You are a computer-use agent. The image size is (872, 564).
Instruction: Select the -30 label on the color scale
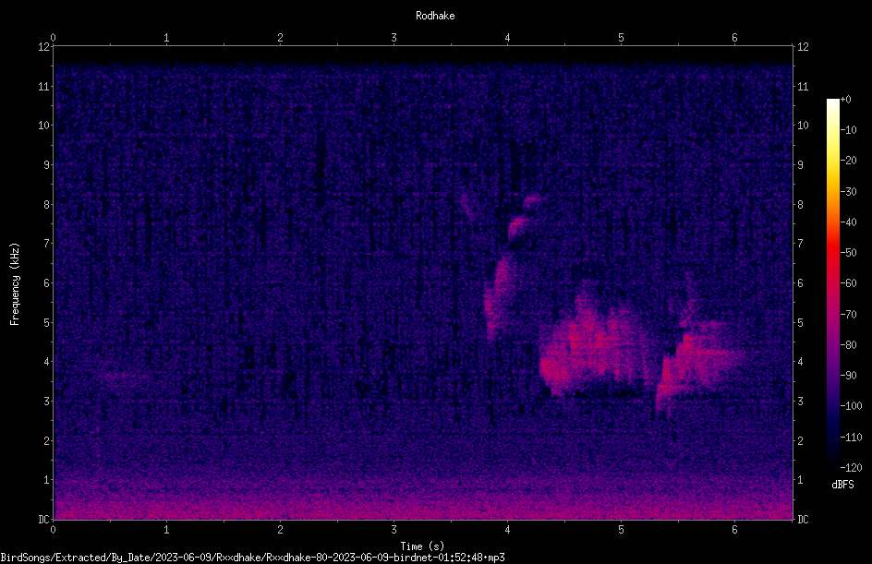[x=849, y=192]
